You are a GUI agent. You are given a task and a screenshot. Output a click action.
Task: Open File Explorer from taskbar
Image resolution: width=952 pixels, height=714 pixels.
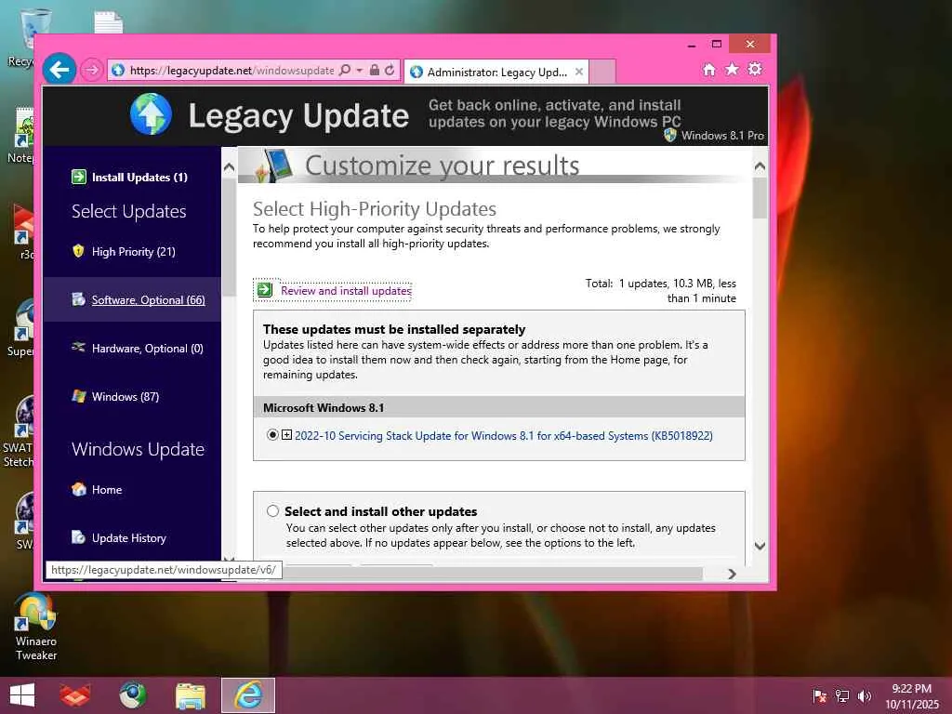[x=190, y=695]
